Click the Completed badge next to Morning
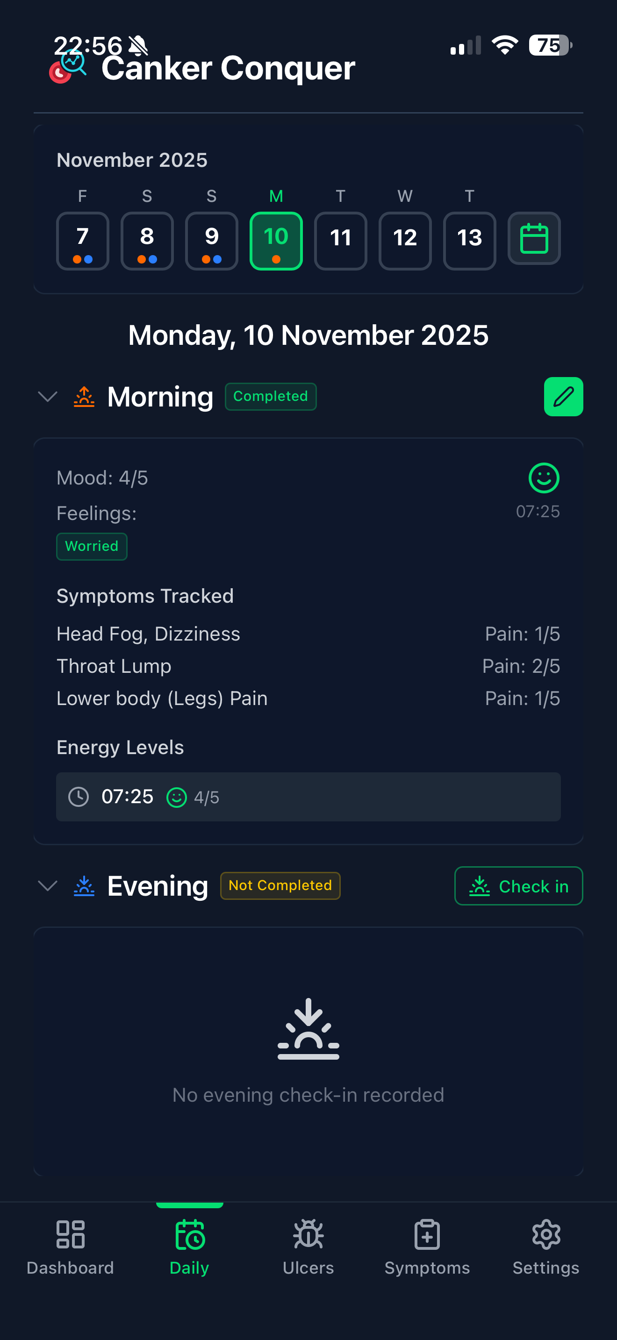 click(x=271, y=396)
